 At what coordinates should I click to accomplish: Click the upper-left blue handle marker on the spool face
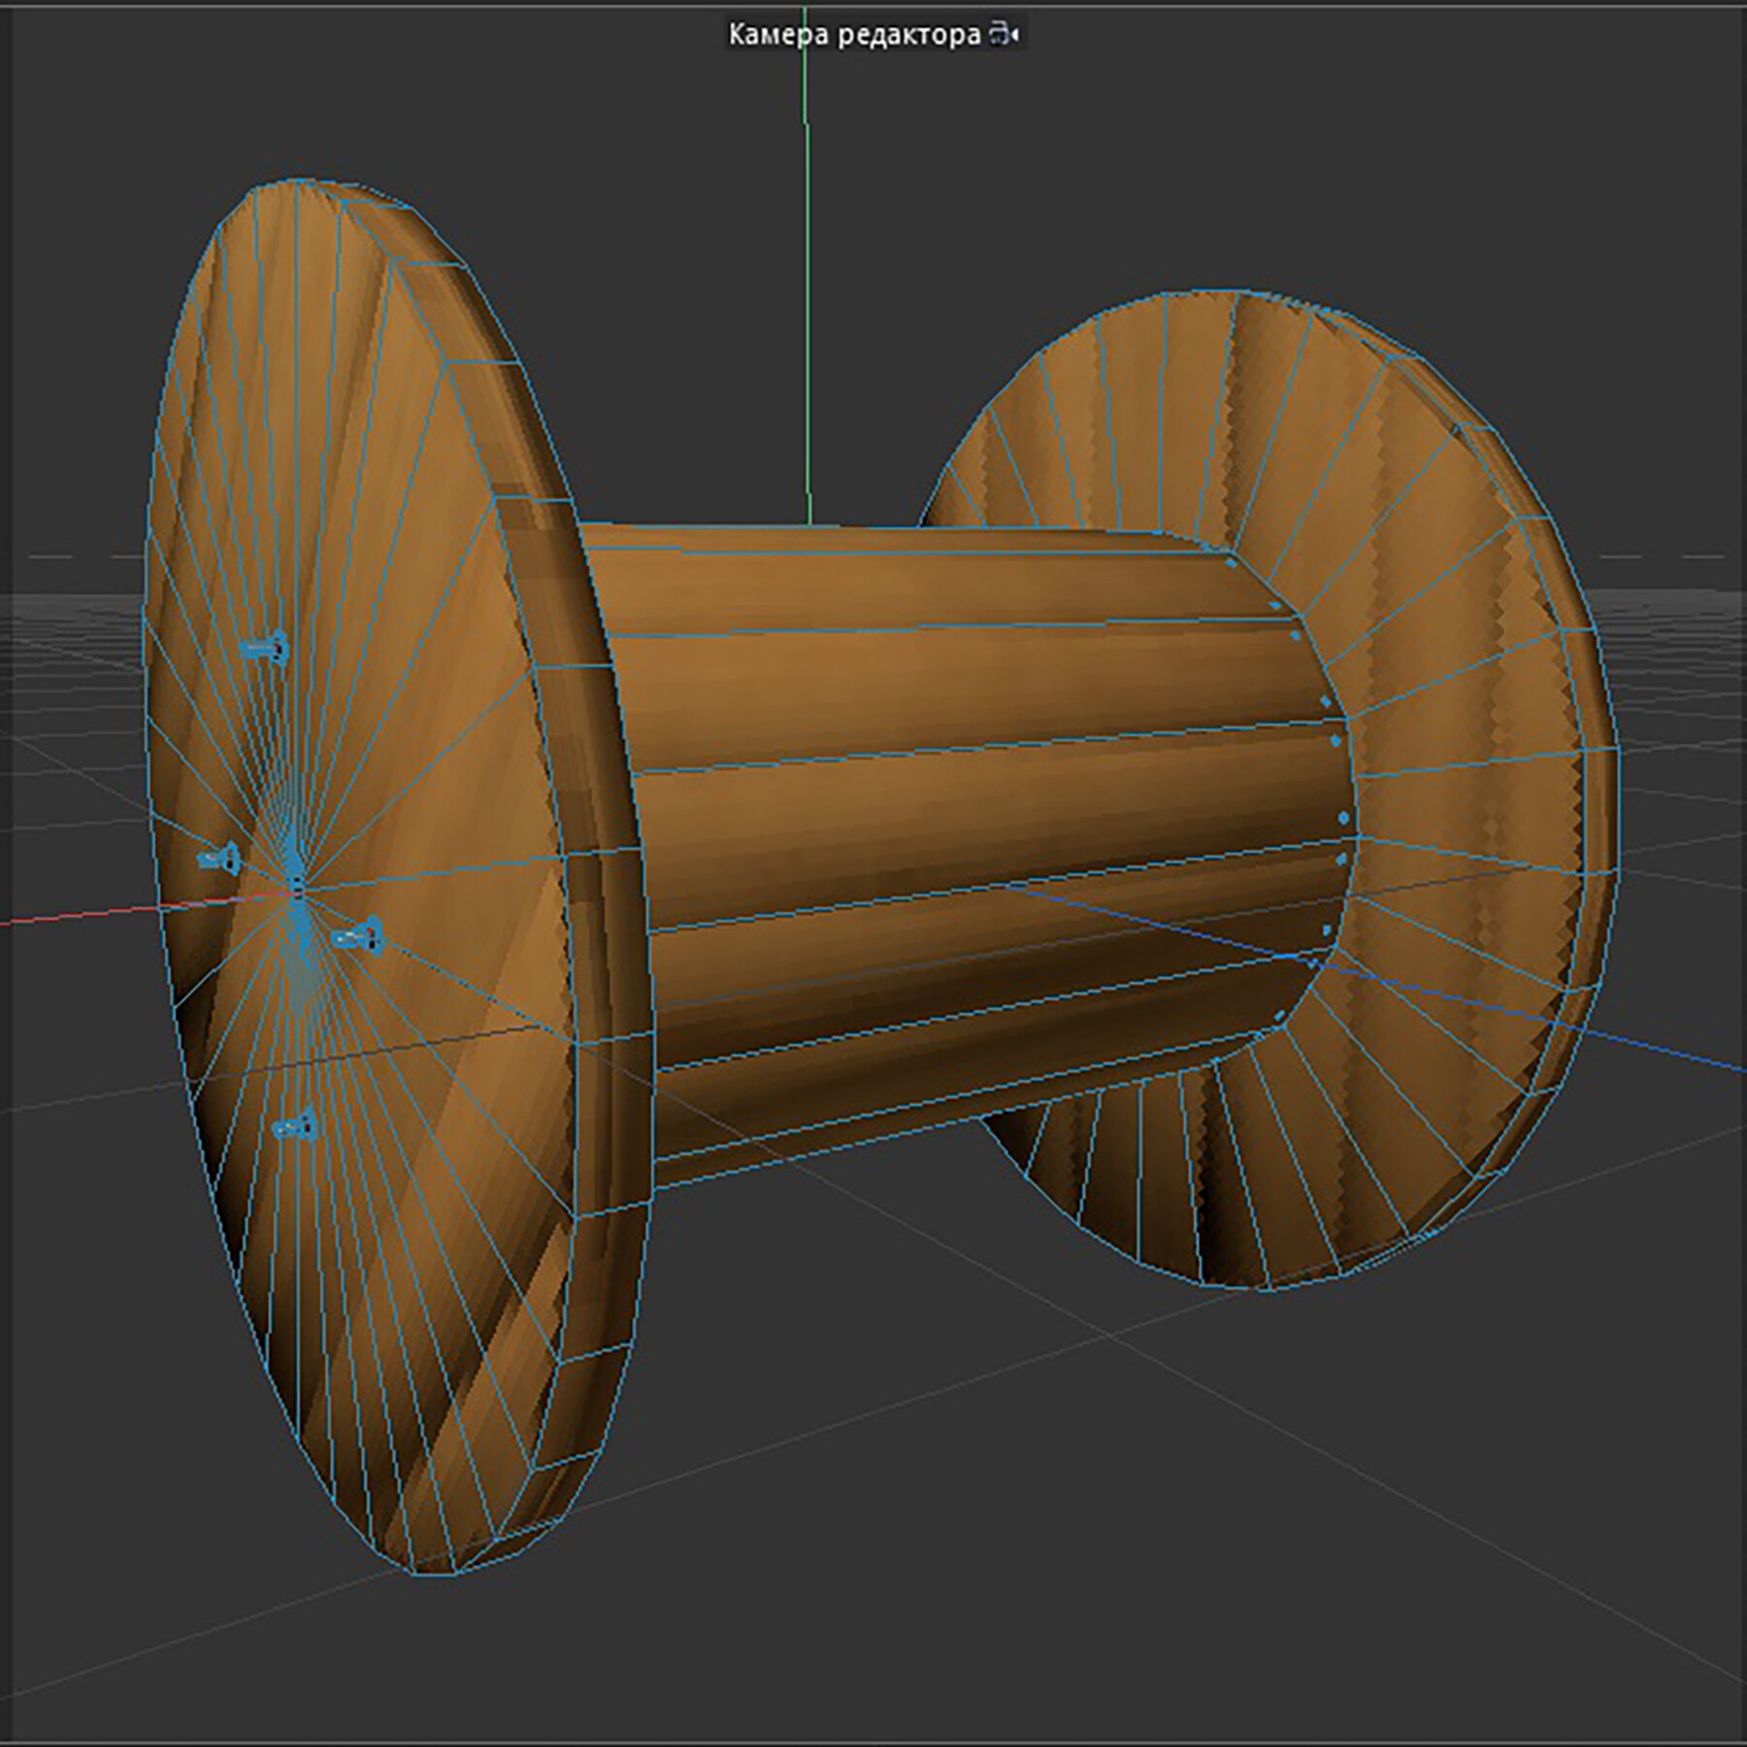pos(265,649)
